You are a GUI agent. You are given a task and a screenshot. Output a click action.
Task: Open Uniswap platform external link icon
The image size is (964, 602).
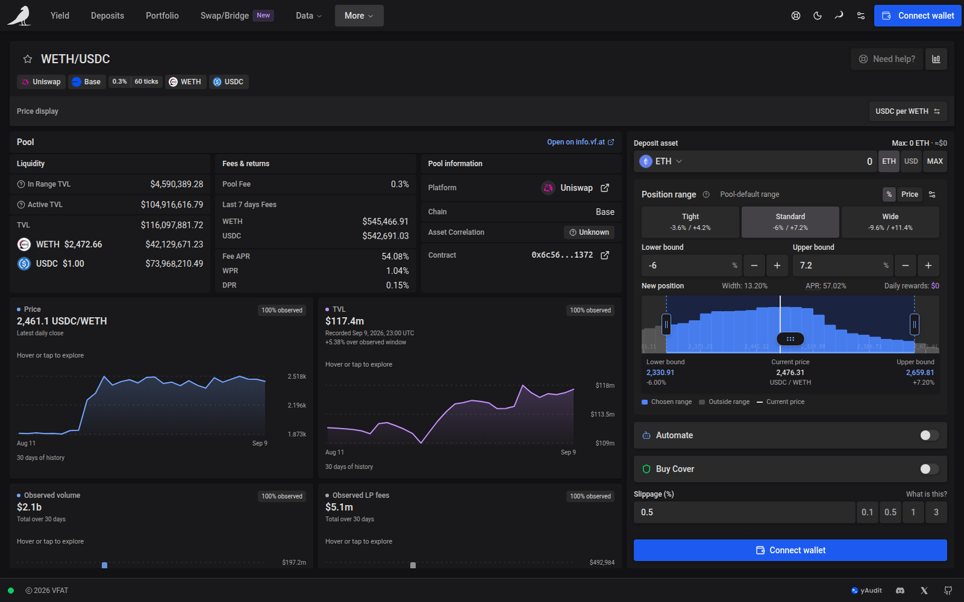pyautogui.click(x=605, y=188)
